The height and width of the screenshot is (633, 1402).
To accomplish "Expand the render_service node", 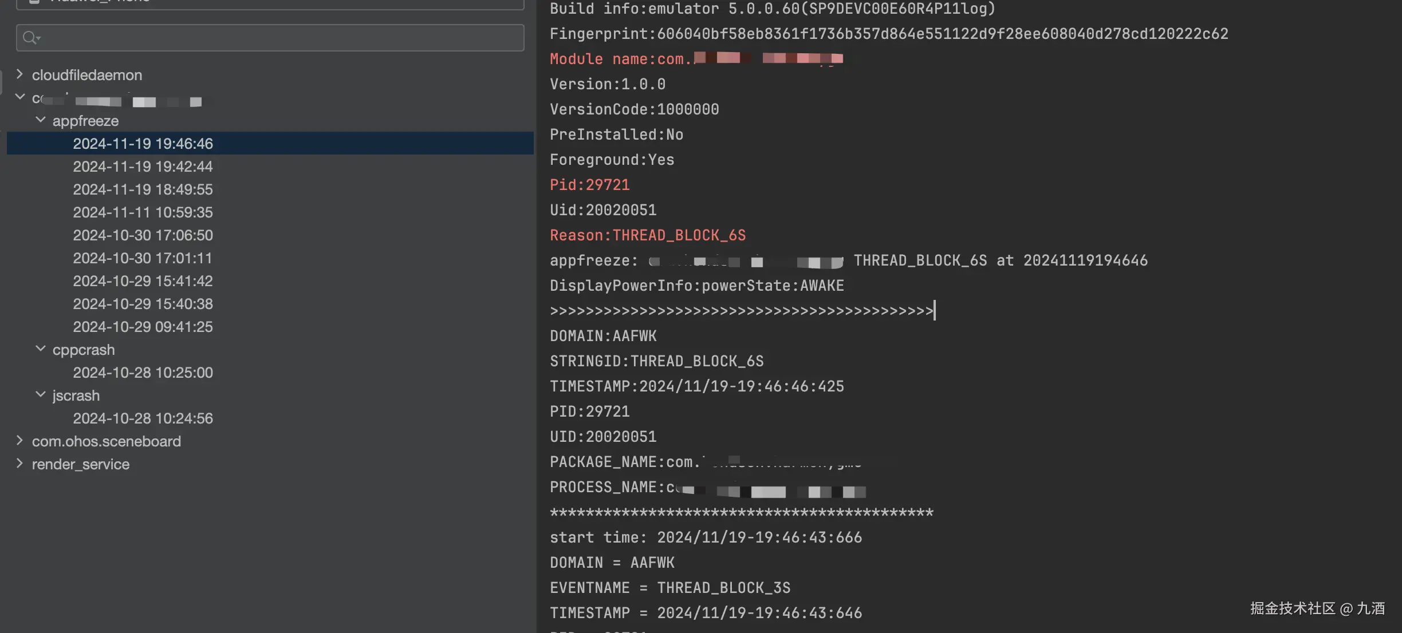I will [19, 464].
